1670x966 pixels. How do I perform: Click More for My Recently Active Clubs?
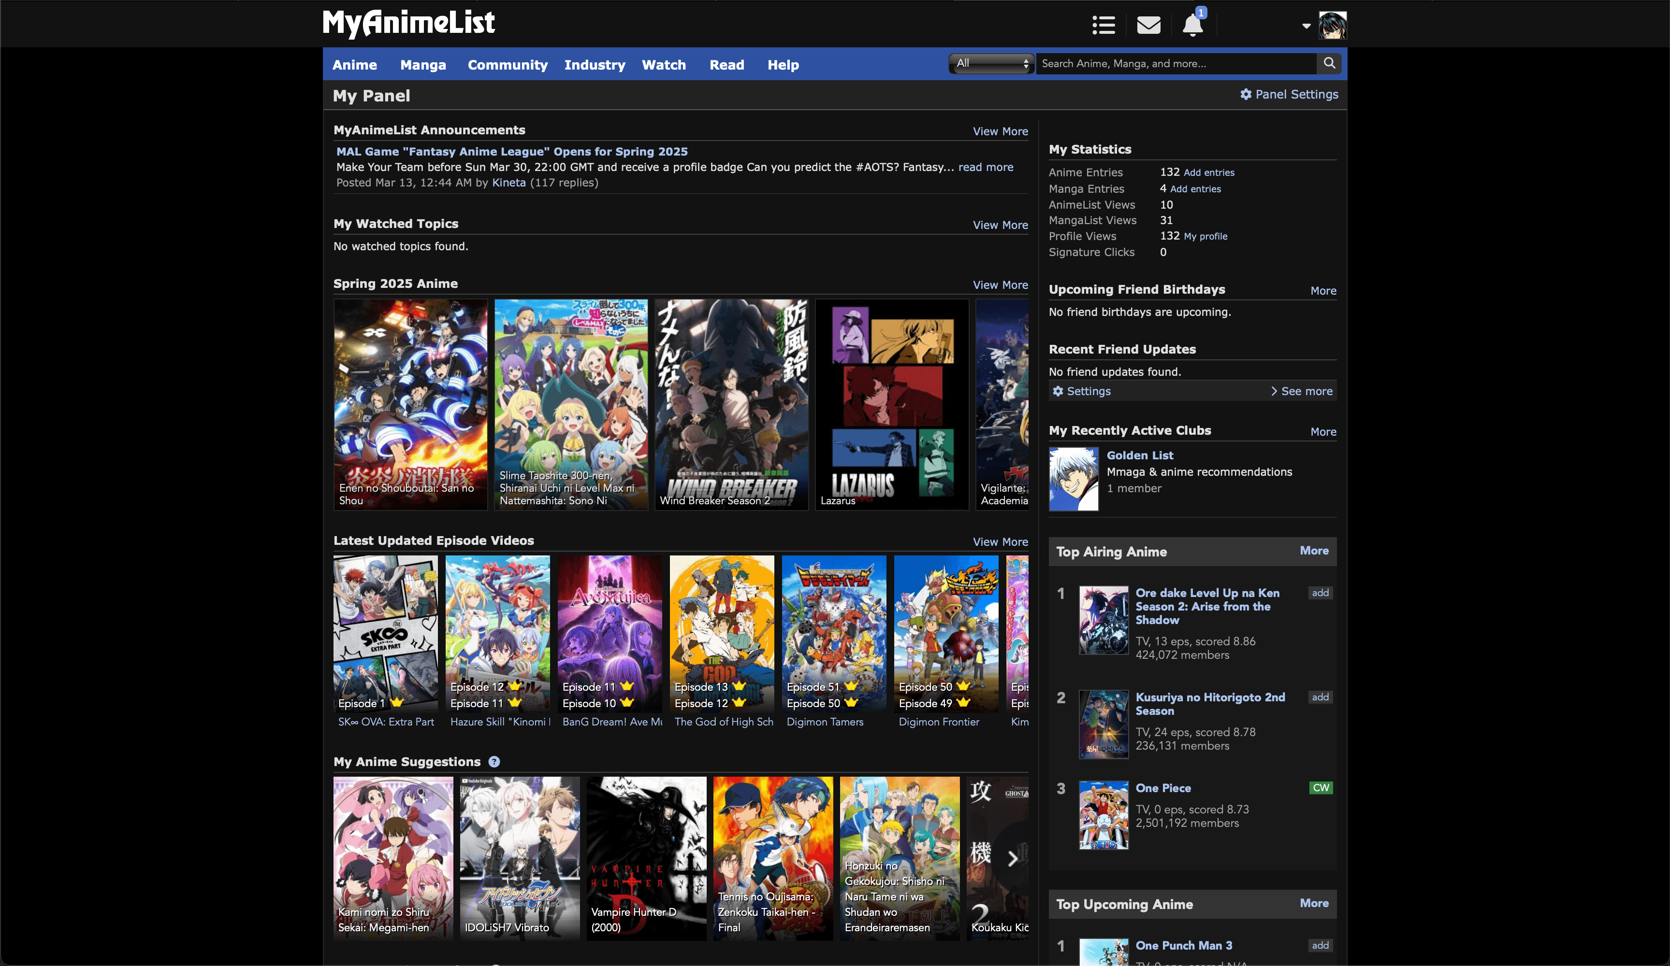click(1323, 432)
